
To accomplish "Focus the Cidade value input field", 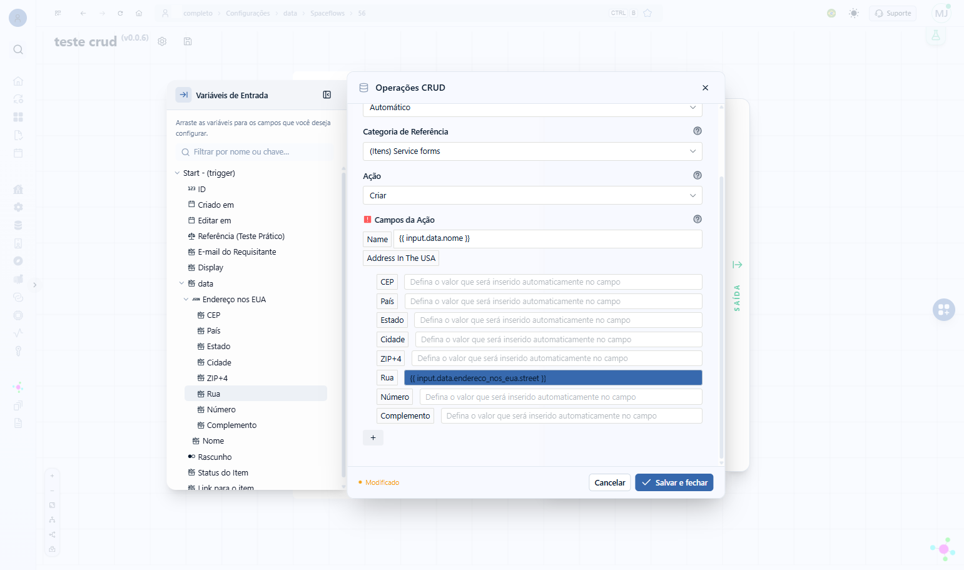I will point(559,340).
